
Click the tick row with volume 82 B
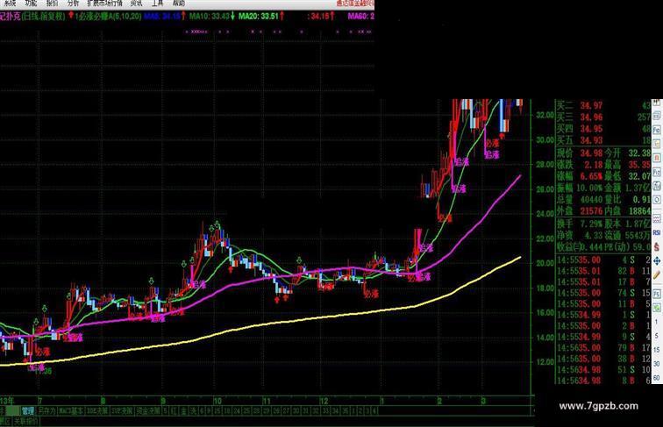(x=603, y=271)
